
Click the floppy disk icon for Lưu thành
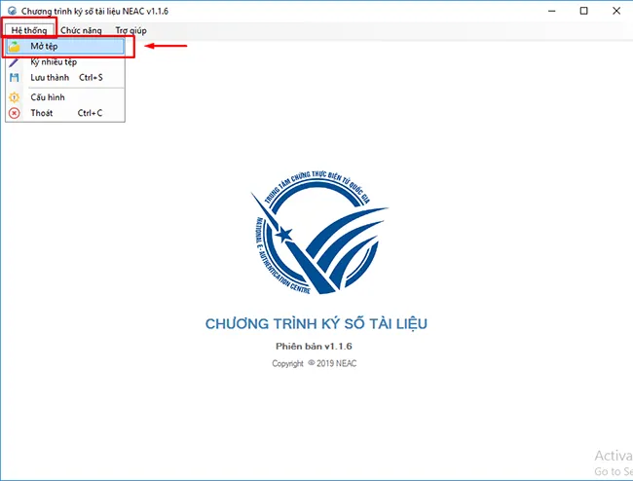click(x=14, y=77)
